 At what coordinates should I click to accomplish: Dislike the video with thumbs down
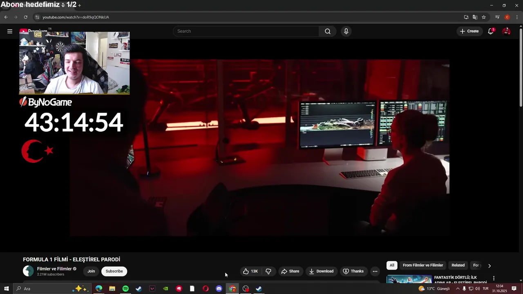[x=268, y=271]
